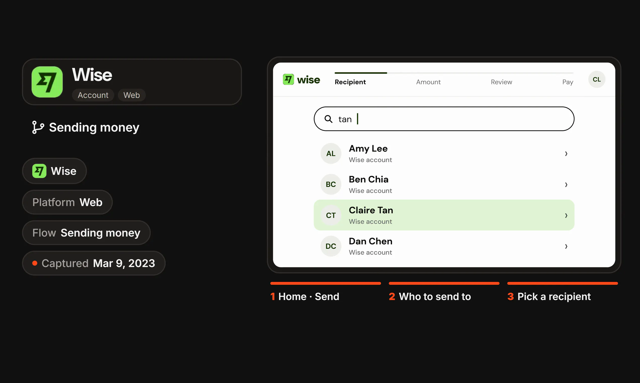
Task: Open Claire Tan row chevron
Action: pyautogui.click(x=566, y=215)
